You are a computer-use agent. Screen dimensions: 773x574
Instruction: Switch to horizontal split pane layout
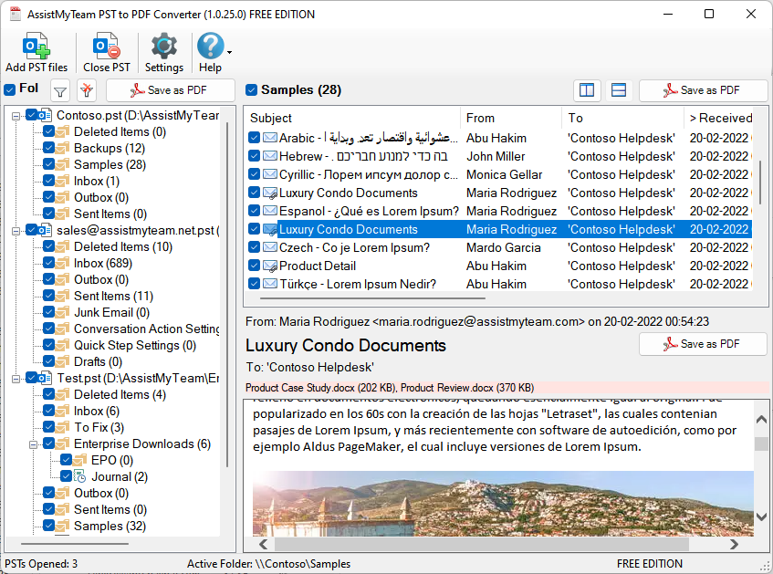coord(618,90)
